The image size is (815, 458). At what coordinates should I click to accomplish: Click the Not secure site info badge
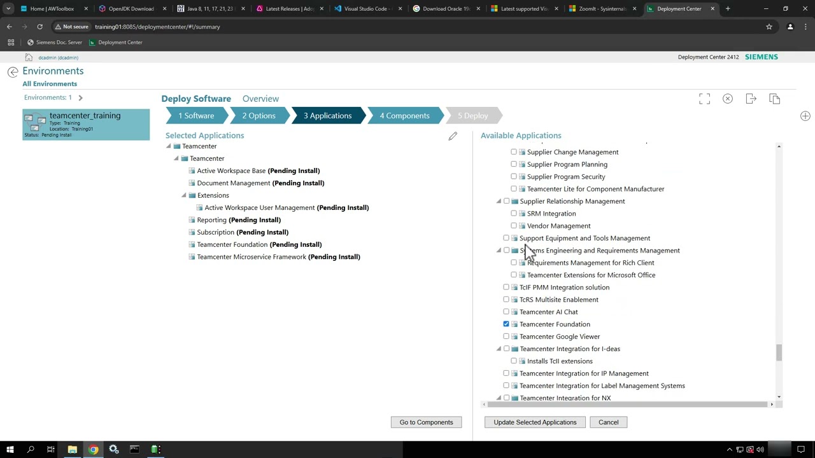pos(71,27)
